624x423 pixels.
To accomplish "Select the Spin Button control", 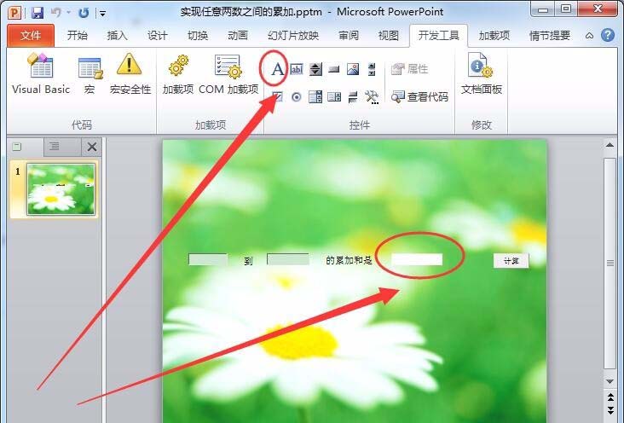I will coord(315,69).
